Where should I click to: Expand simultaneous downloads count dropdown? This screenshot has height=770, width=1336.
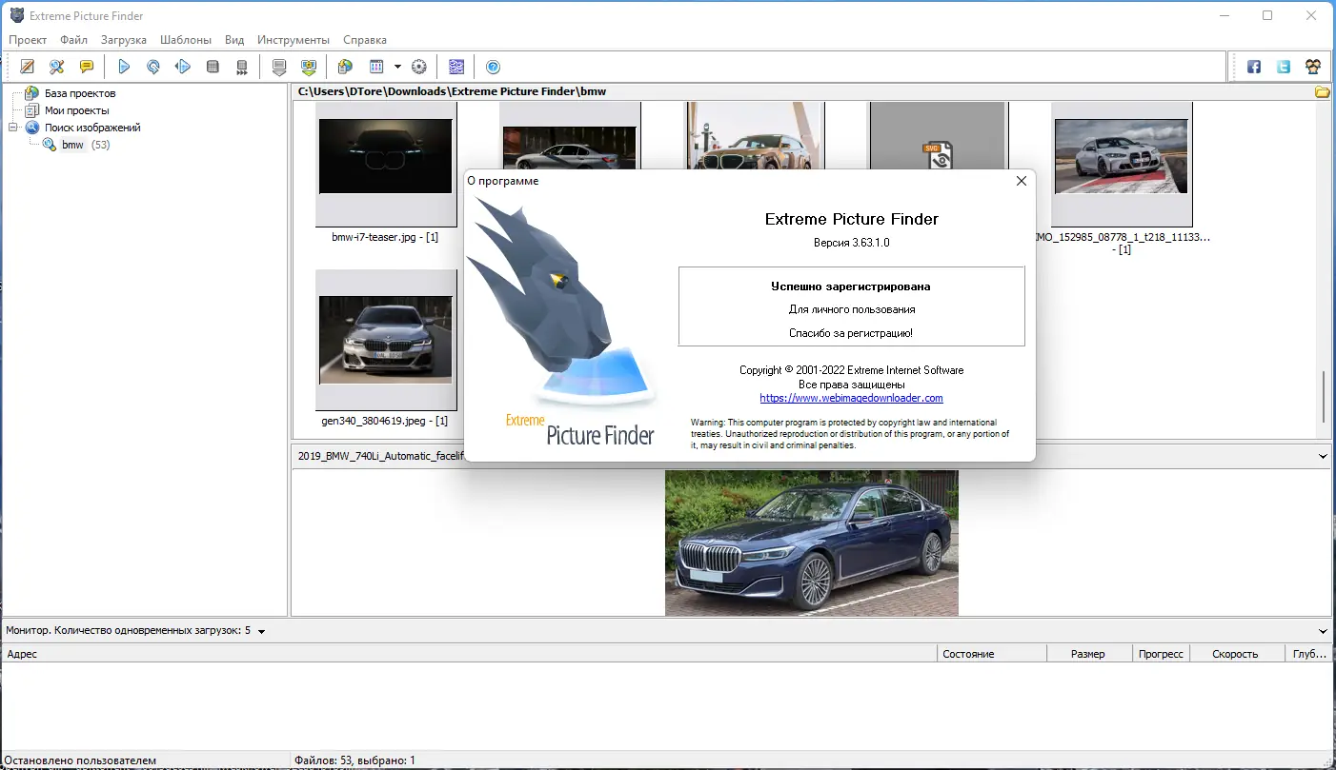[261, 631]
